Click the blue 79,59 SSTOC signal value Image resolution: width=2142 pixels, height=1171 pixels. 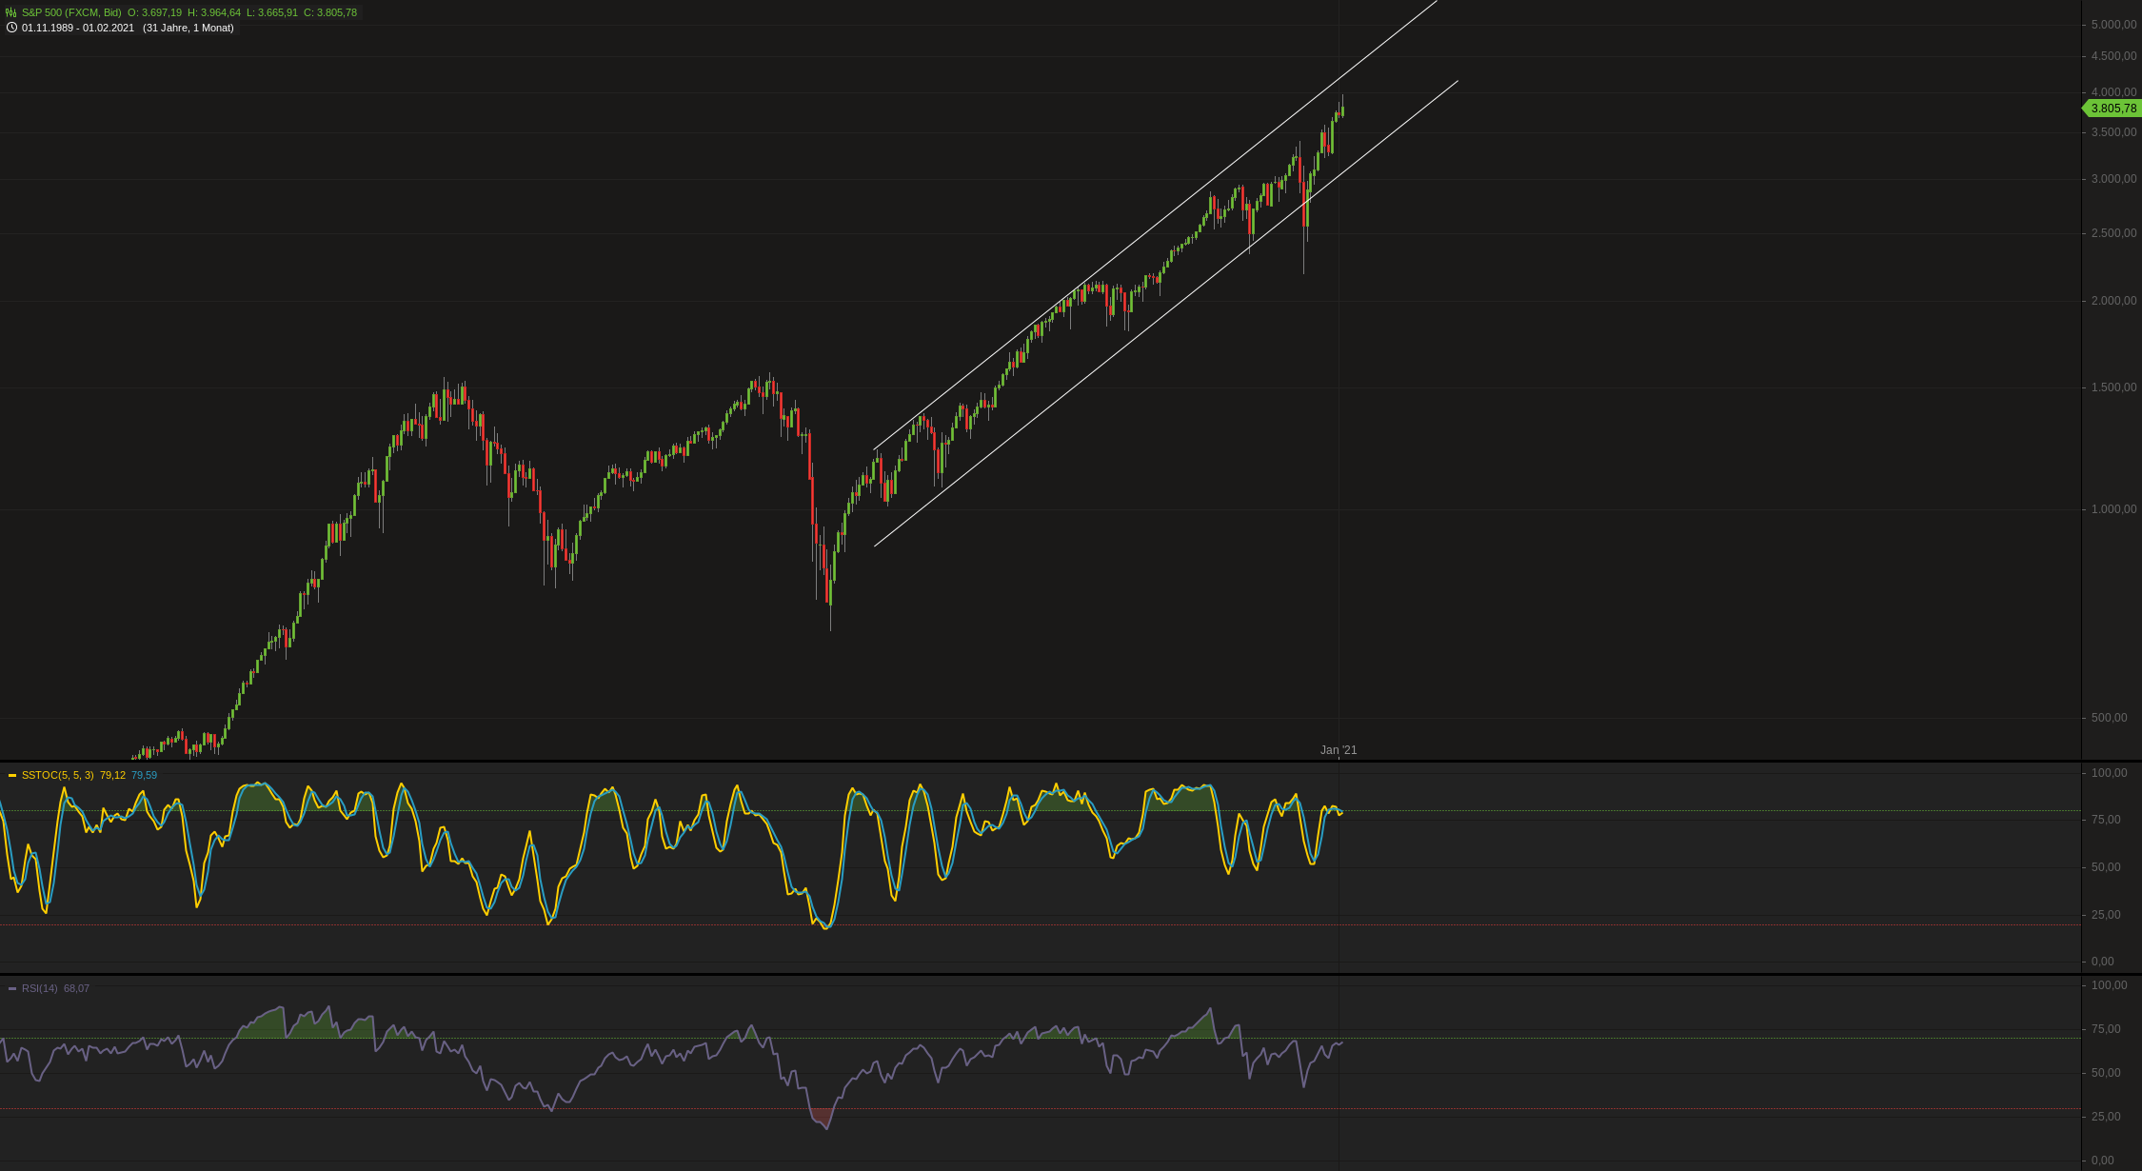pyautogui.click(x=144, y=775)
